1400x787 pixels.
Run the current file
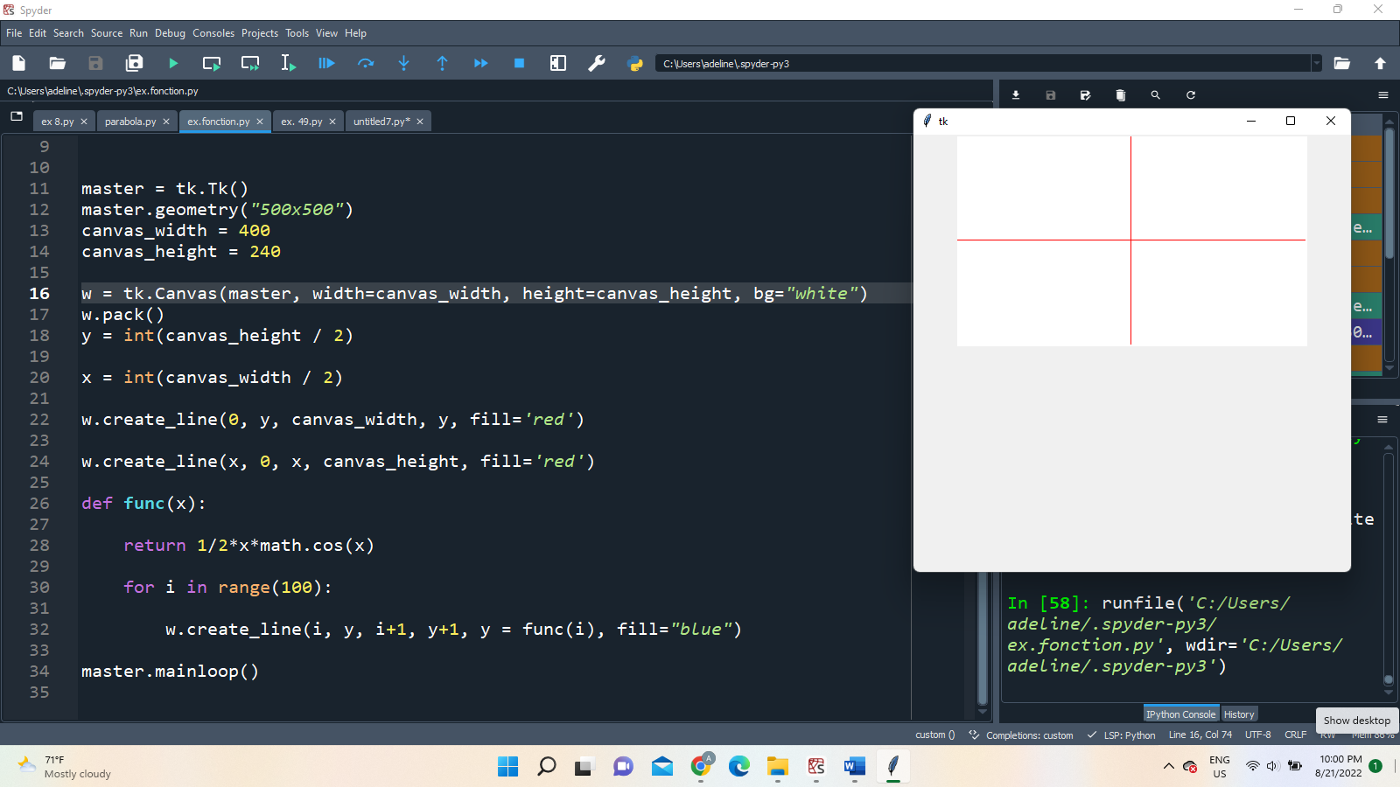click(172, 63)
